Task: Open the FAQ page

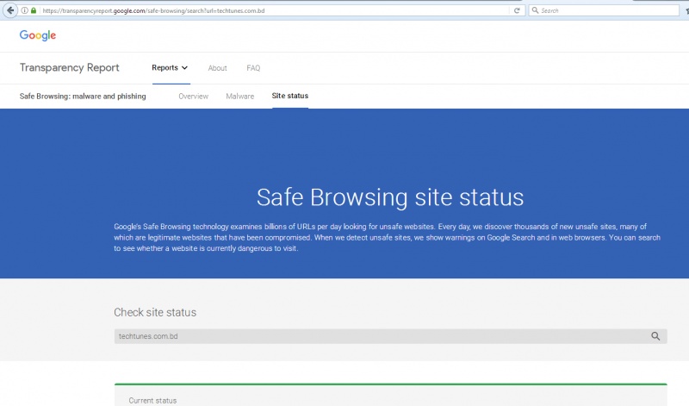Action: tap(253, 68)
